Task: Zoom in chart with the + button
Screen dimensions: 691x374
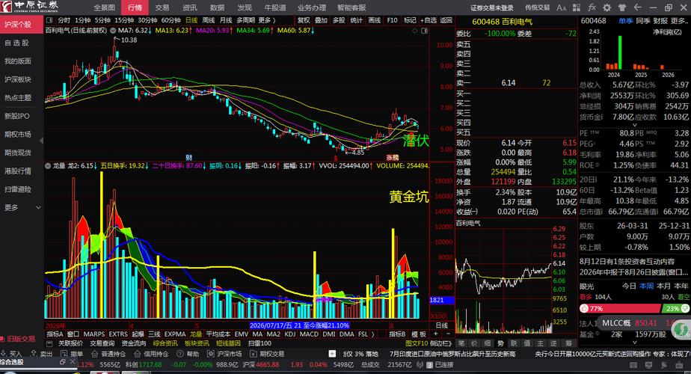Action: pos(435,334)
